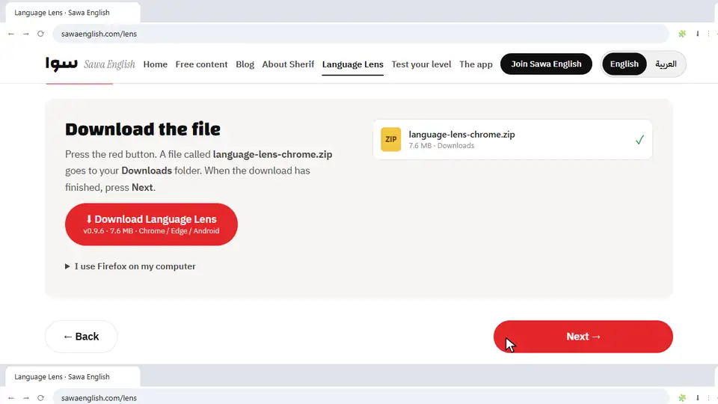Click the Download the file heading

pyautogui.click(x=142, y=129)
